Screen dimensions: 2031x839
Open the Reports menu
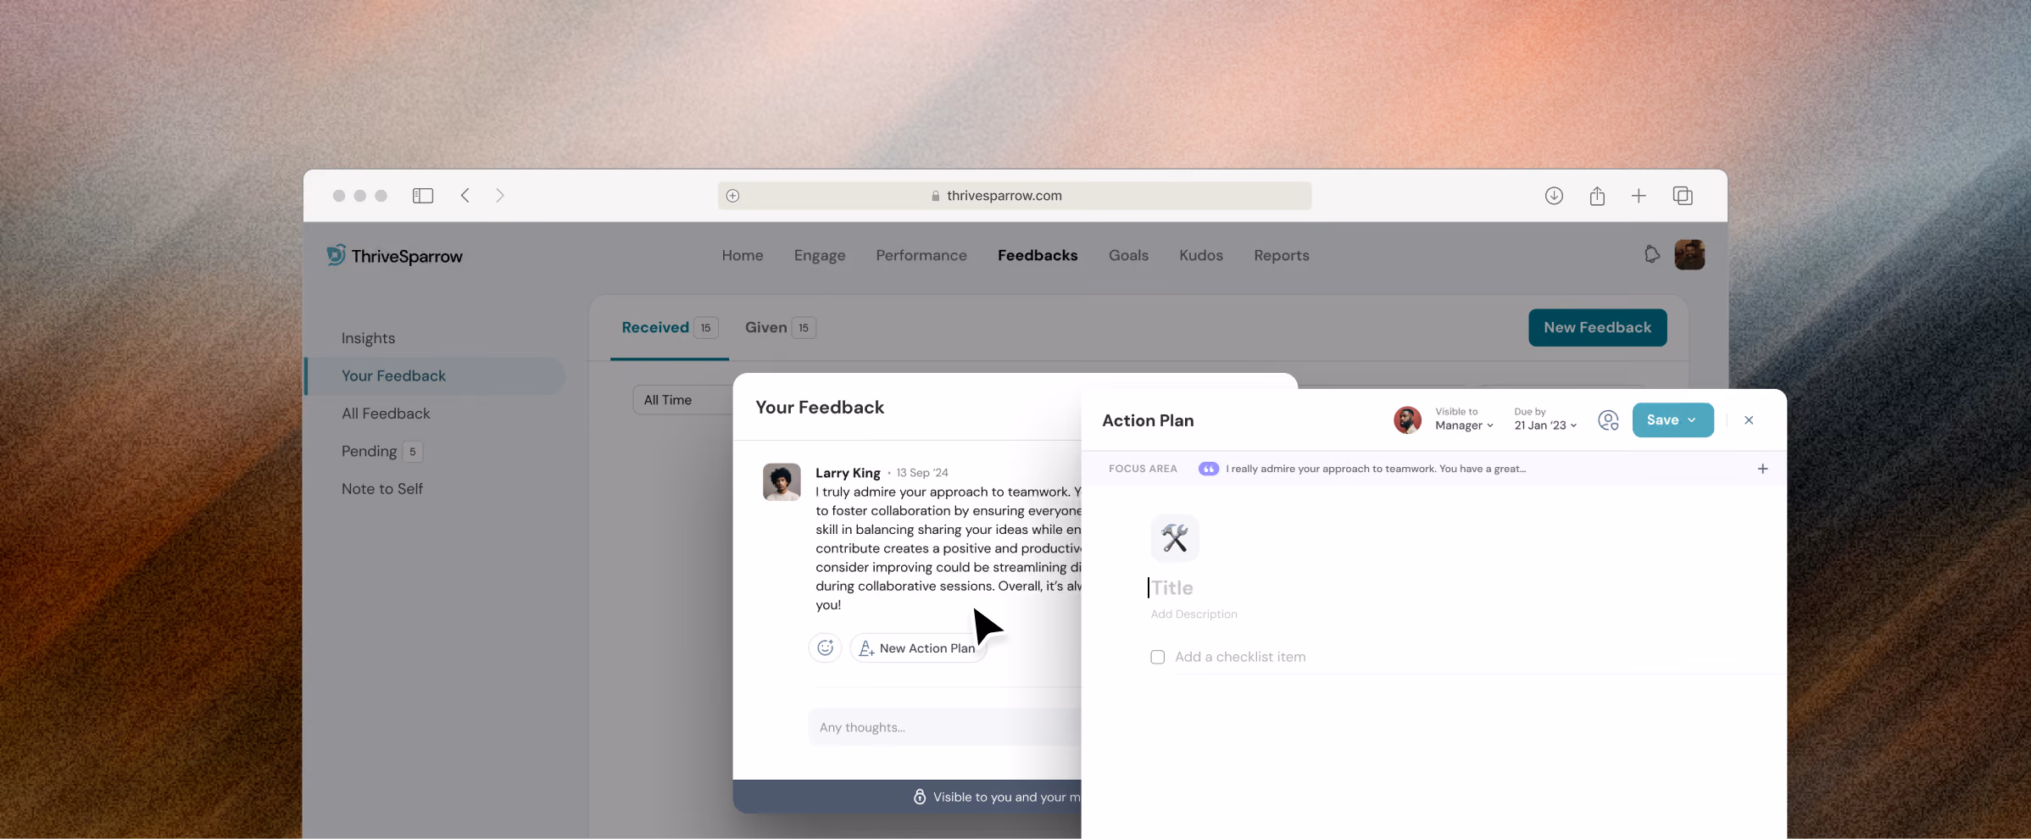(1282, 255)
